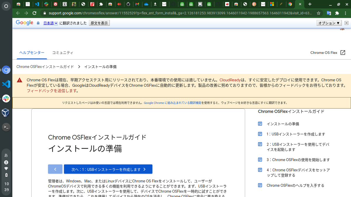Close the current active browser tab
Image resolution: width=351 pixels, height=197 pixels.
300,4
